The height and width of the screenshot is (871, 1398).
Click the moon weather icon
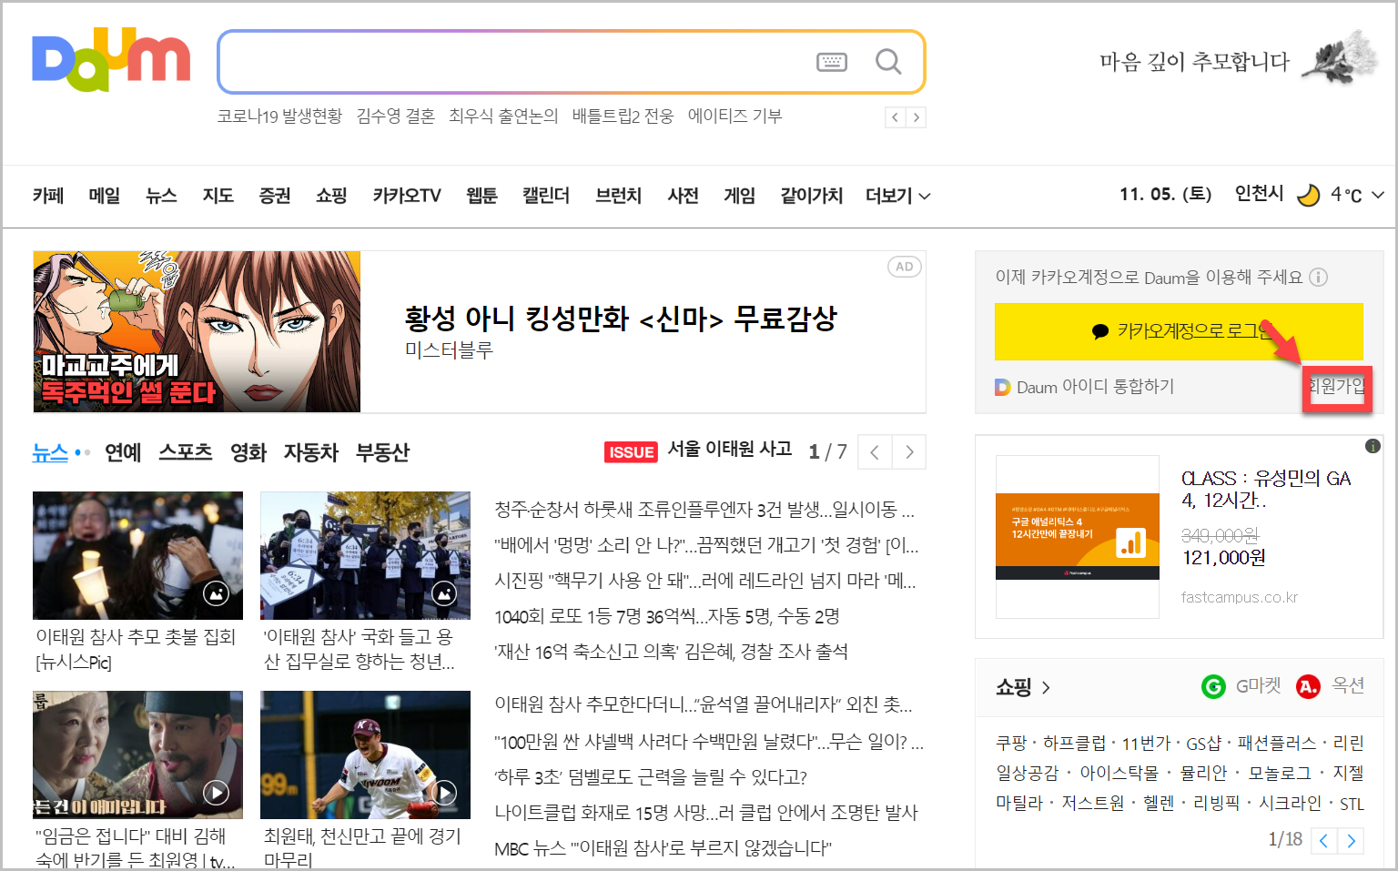click(1308, 195)
